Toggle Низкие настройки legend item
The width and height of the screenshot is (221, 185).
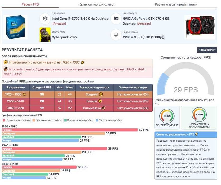coord(16,120)
